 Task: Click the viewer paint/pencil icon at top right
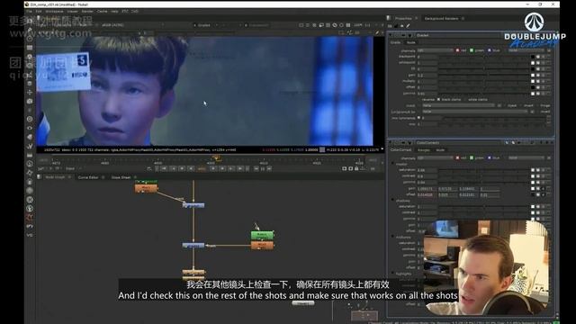pyautogui.click(x=376, y=32)
